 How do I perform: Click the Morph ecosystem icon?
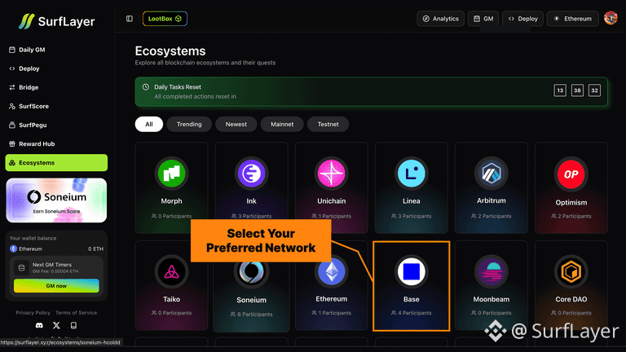tap(171, 174)
